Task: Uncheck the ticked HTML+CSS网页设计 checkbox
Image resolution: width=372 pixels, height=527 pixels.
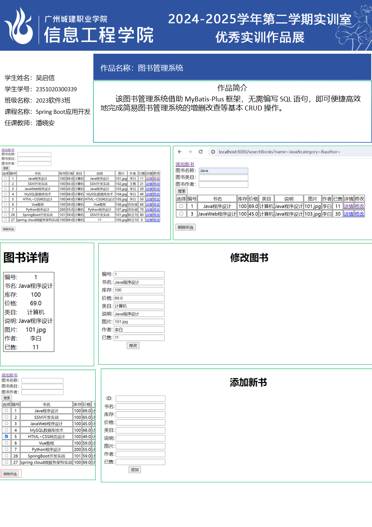Action: [6, 436]
